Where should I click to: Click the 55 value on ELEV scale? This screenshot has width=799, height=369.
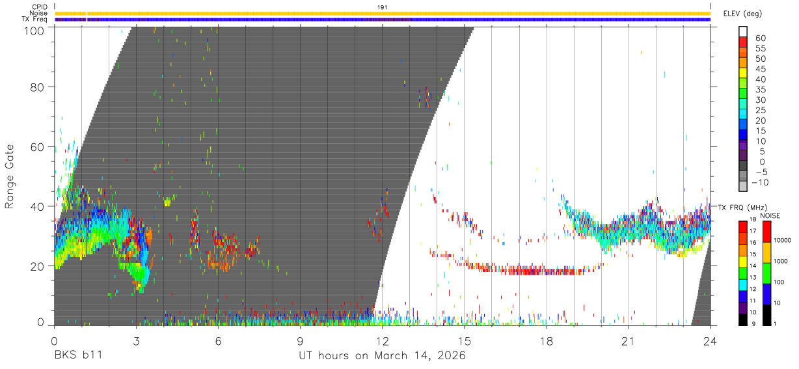coord(759,49)
